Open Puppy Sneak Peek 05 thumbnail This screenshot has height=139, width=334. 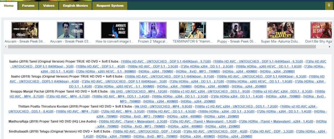(x=237, y=30)
